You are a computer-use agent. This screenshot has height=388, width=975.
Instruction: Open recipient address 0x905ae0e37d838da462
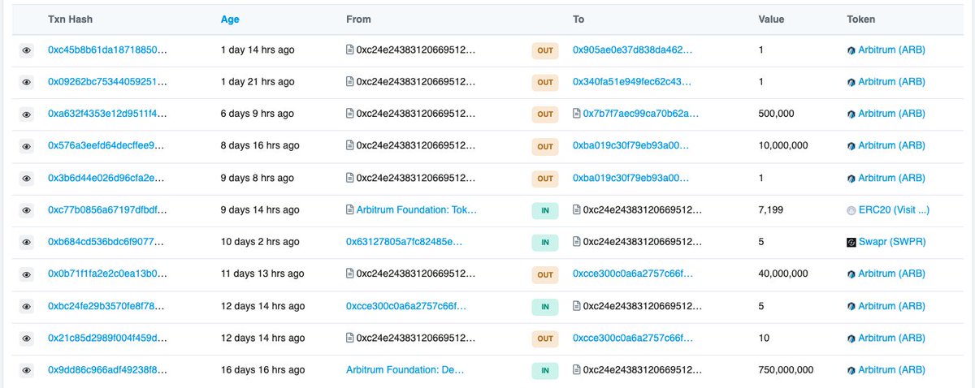coord(633,50)
